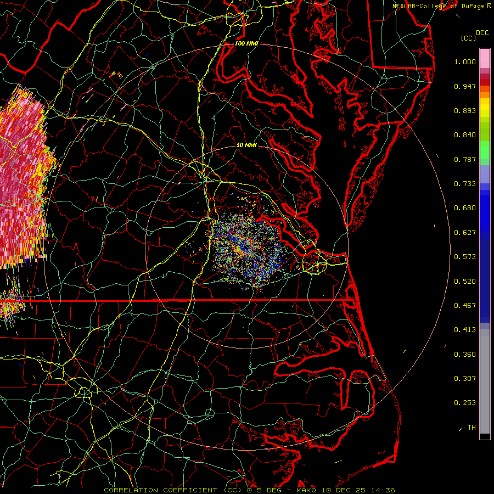Click the 0.573 legend value
Image resolution: width=494 pixels, height=494 pixels.
[465, 257]
